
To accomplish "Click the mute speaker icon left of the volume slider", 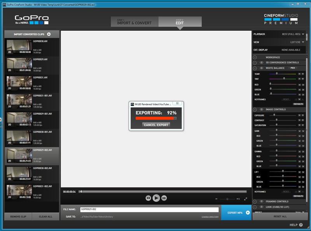I will tap(217, 199).
